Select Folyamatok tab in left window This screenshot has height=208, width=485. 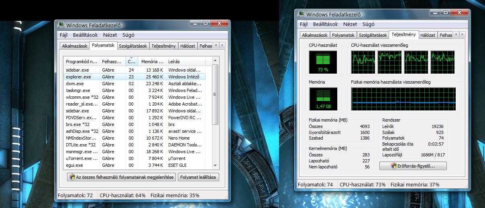(x=103, y=45)
